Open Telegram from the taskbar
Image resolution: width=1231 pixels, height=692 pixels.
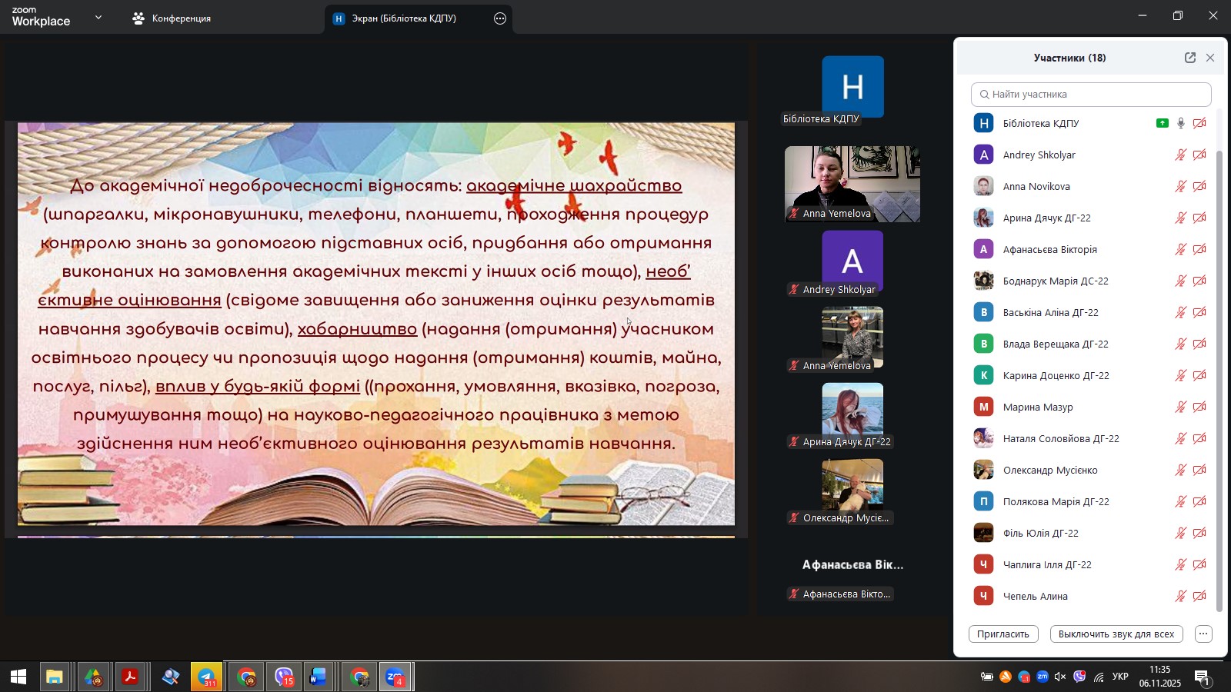[x=207, y=677]
